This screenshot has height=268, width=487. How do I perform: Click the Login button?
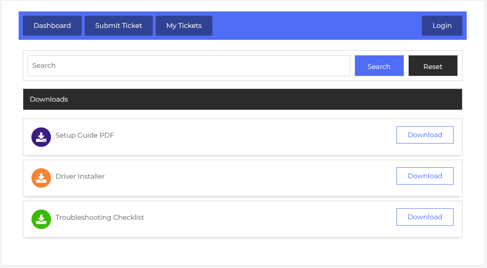tap(442, 26)
